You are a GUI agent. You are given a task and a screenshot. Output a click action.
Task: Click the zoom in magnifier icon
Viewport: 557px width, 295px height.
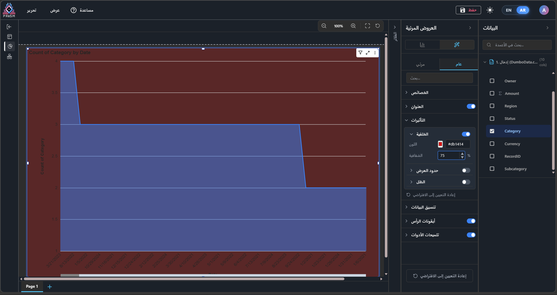click(x=353, y=26)
